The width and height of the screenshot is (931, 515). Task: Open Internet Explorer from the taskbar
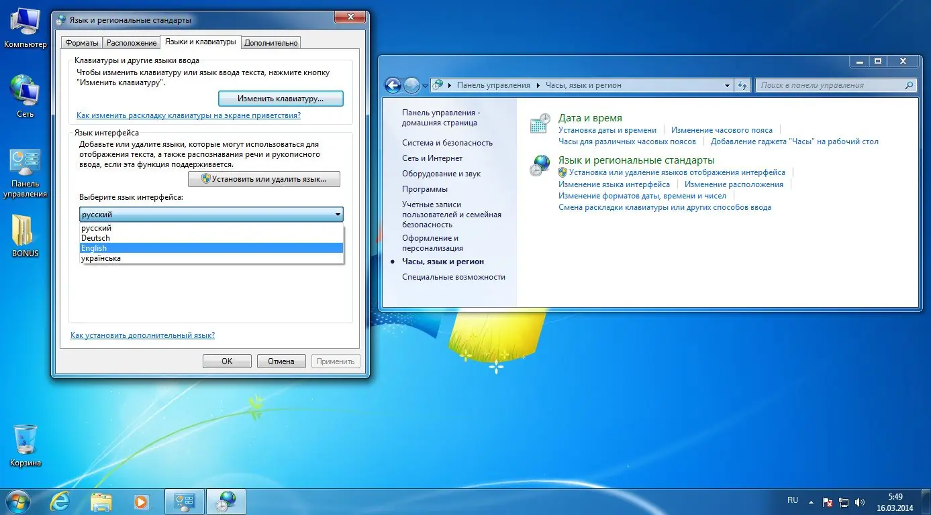[x=60, y=501]
